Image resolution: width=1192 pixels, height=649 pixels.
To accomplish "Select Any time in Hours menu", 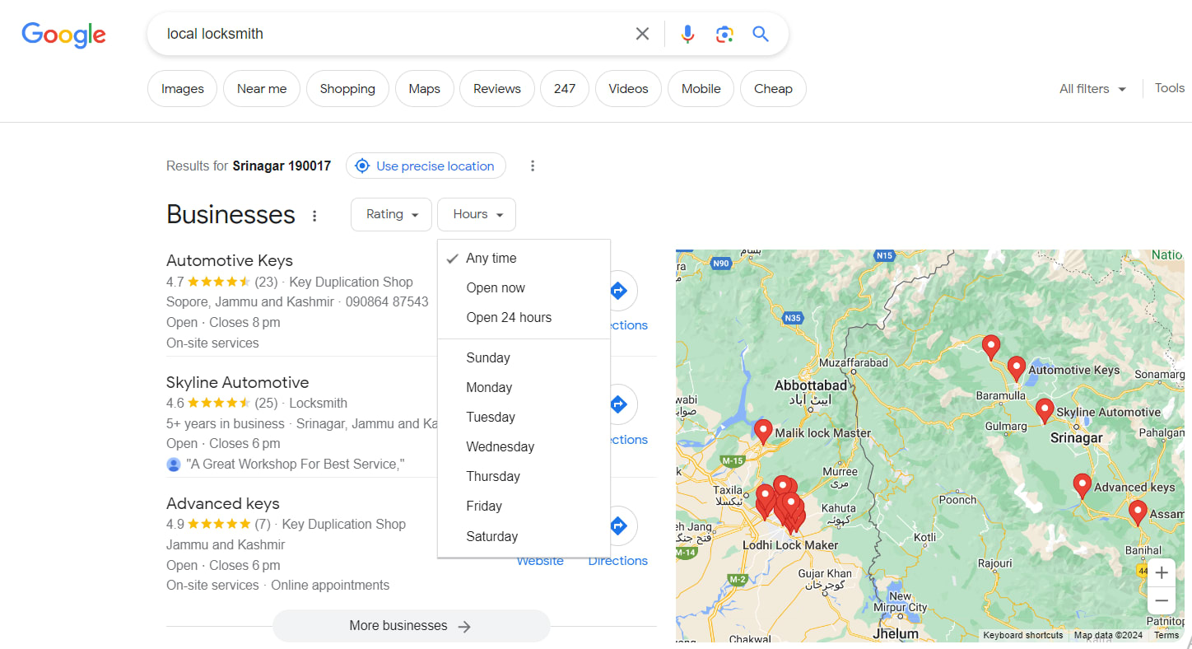I will [x=524, y=258].
